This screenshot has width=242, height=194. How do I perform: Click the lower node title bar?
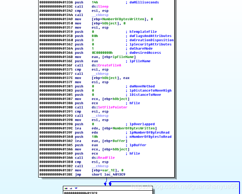pos(108,188)
